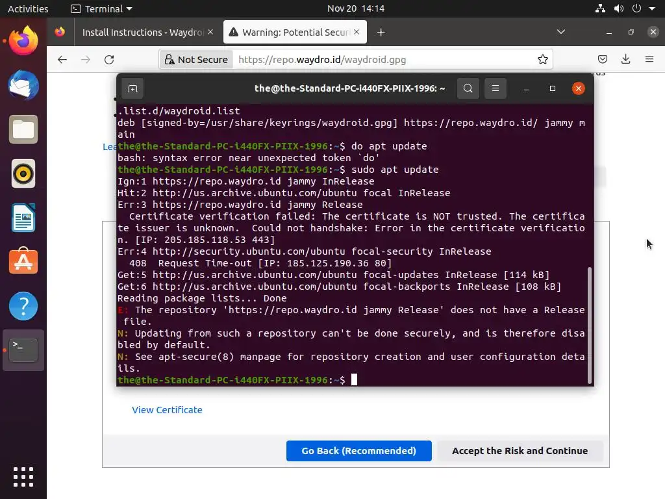Screen dimensions: 665x499
Task: Open Firefox View pinned icon in tab bar
Action: 60,32
